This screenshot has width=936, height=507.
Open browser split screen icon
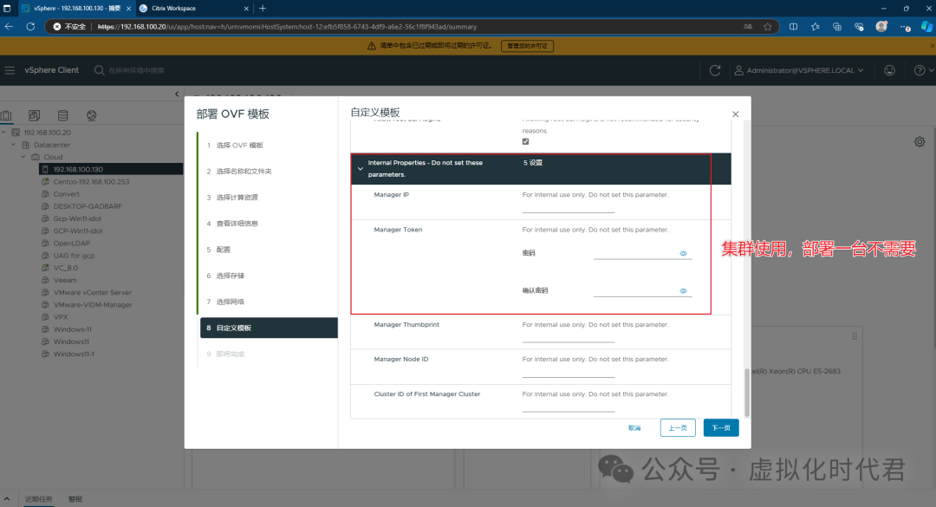point(793,26)
